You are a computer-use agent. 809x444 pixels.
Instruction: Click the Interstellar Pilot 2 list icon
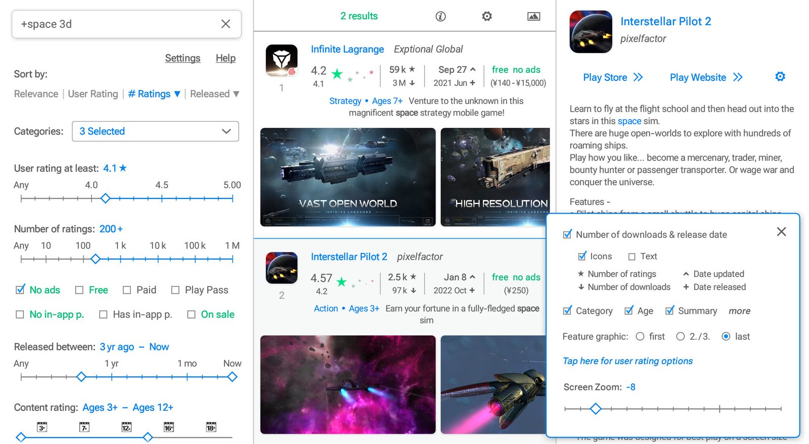pos(282,268)
